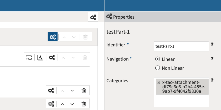
Task: Click the Navigation label
Action: click(x=117, y=59)
